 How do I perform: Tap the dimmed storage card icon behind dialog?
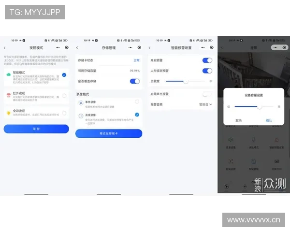[254, 161]
